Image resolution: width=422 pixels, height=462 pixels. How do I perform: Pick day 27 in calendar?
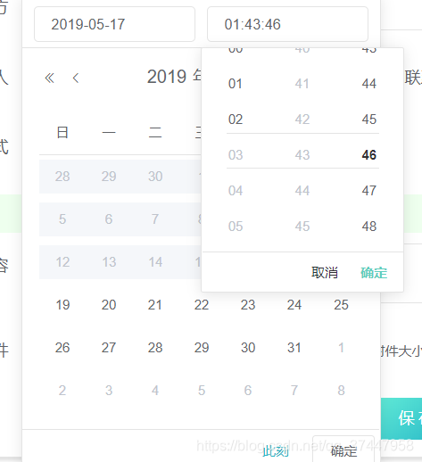pyautogui.click(x=109, y=348)
